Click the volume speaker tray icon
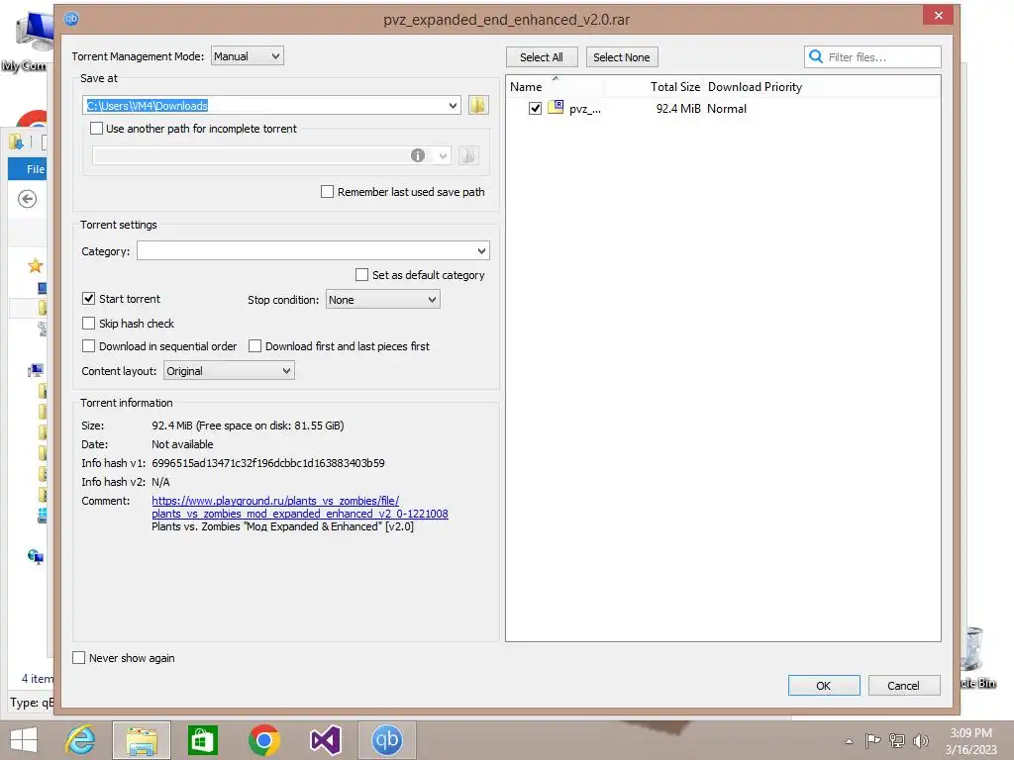This screenshot has height=760, width=1014. [x=920, y=740]
